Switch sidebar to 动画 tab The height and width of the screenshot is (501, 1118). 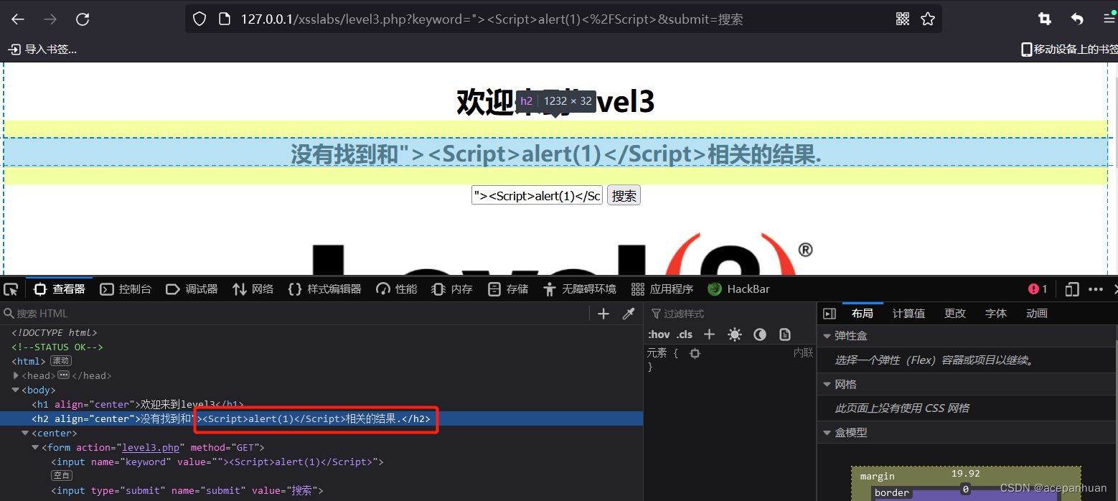point(1037,314)
